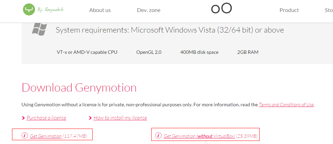
Task: Click the green Genymobile logo icon
Action: pyautogui.click(x=29, y=10)
